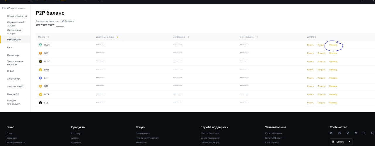Click Перевод in the USDT row
375x146 pixels.
pos(333,45)
